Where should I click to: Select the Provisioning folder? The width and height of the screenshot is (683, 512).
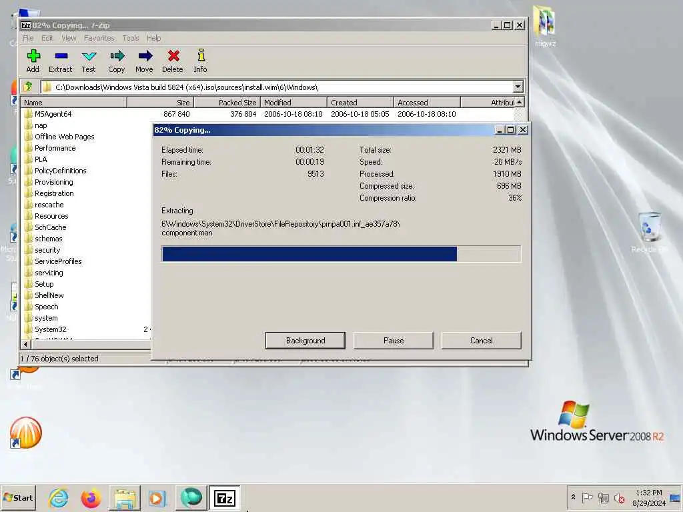click(x=54, y=182)
